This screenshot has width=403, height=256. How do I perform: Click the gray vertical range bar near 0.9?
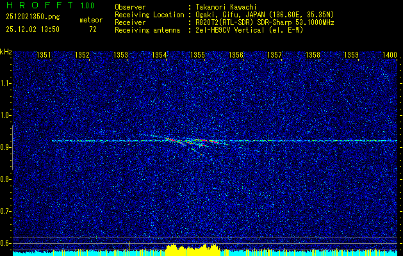[x=12, y=148]
